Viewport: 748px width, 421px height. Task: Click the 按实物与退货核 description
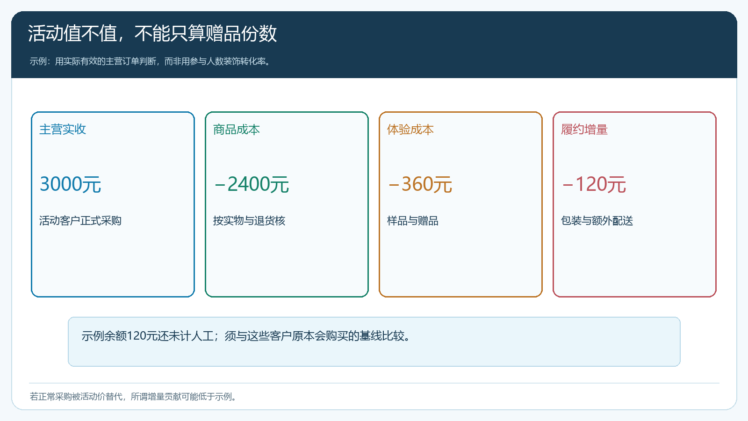click(x=249, y=221)
